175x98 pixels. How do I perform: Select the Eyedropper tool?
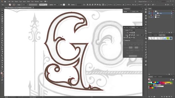point(2,54)
